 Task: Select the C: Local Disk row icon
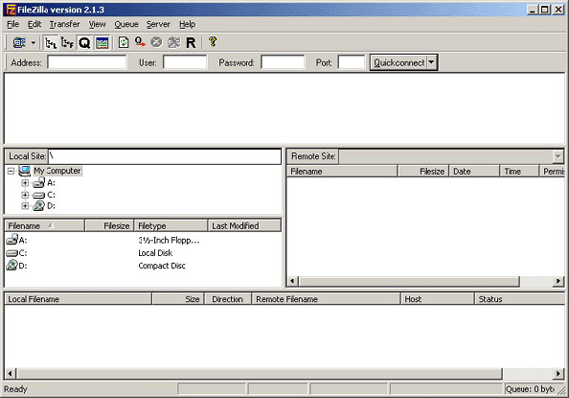point(12,253)
